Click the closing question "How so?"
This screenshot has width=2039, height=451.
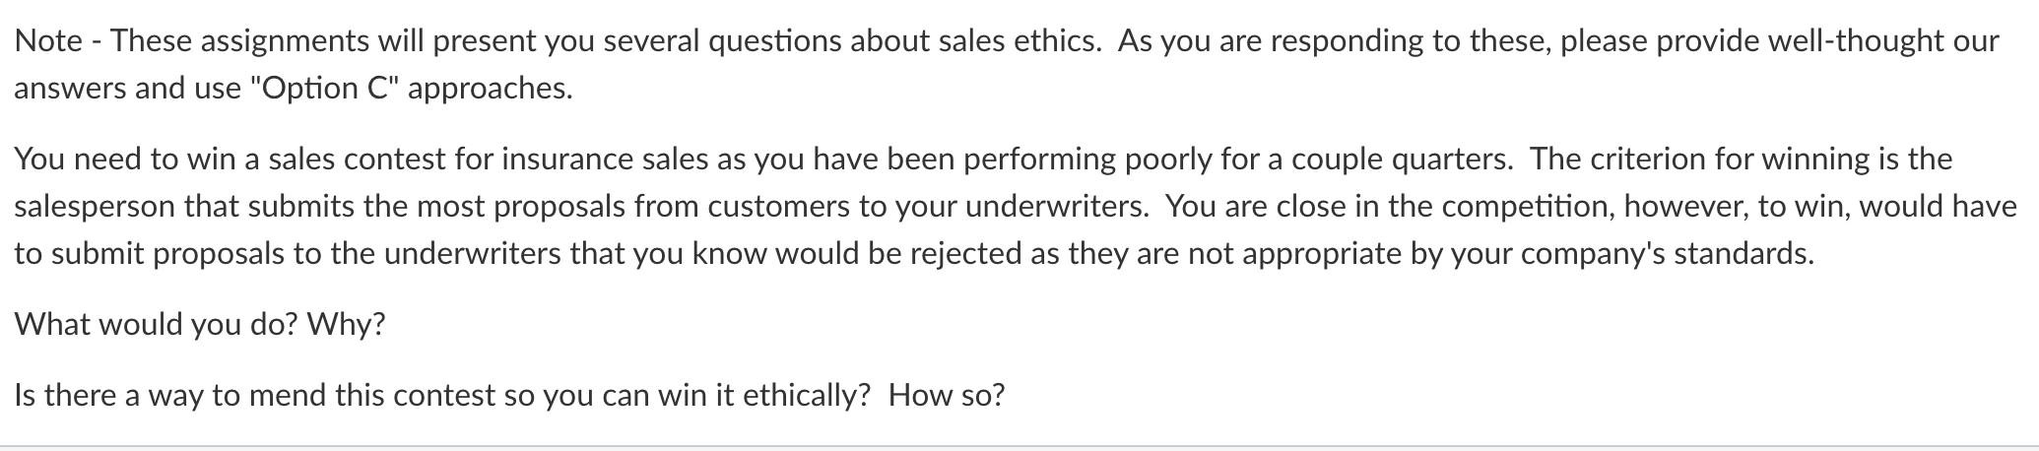point(947,396)
